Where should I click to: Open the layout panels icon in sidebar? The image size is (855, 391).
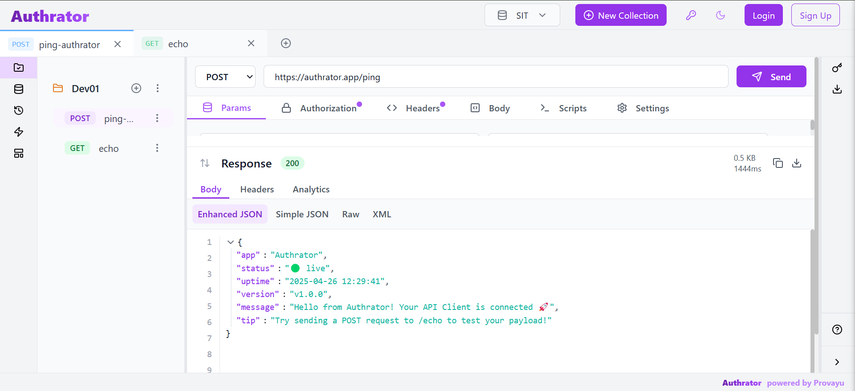tap(19, 153)
